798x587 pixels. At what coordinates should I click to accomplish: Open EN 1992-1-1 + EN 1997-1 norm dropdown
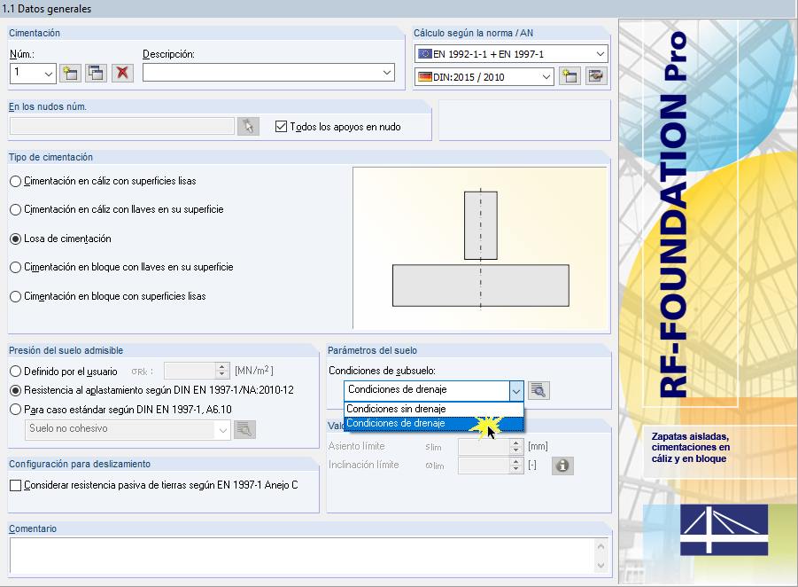600,53
